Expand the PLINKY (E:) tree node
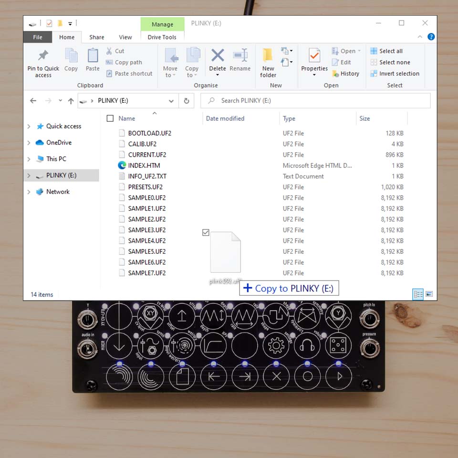 (x=29, y=175)
